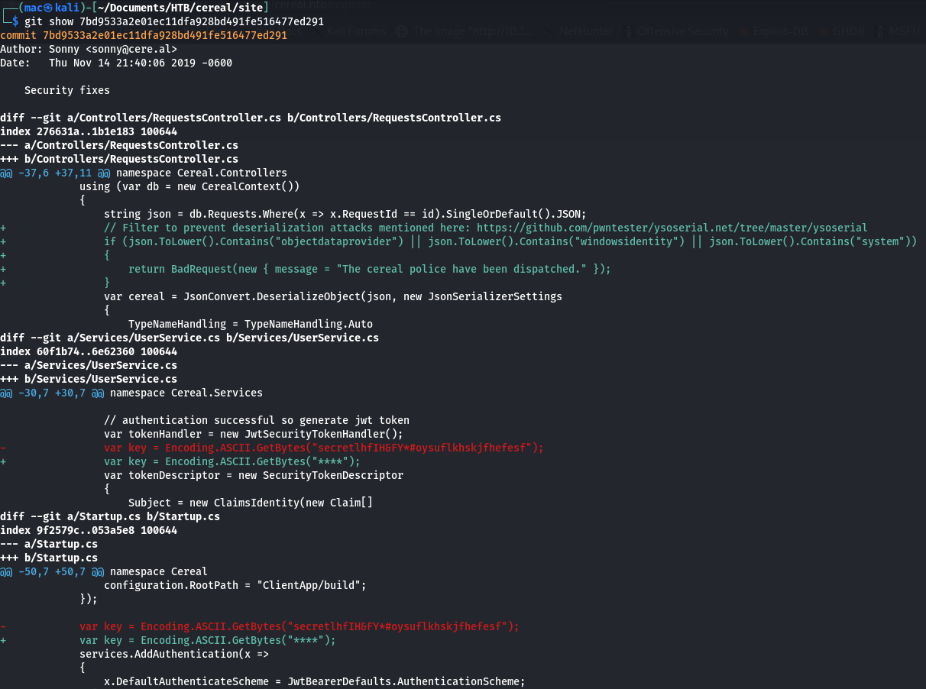
Task: Click the removed secret key line in UserService.cs
Action: (324, 448)
